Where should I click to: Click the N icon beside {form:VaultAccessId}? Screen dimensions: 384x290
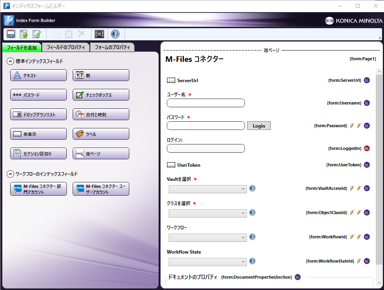(x=366, y=188)
